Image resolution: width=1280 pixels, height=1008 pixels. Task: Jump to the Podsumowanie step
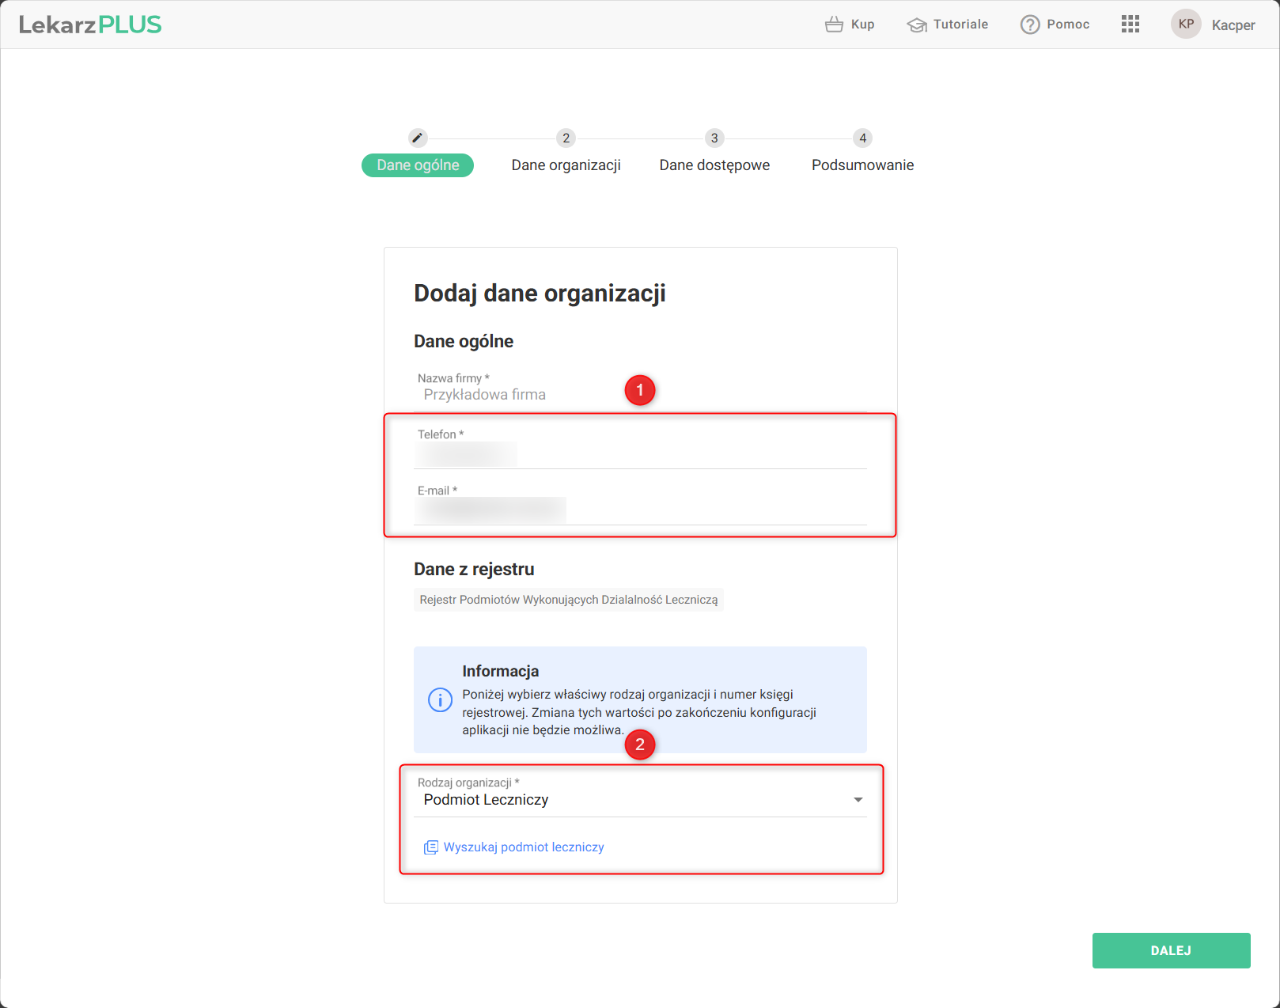(x=862, y=165)
